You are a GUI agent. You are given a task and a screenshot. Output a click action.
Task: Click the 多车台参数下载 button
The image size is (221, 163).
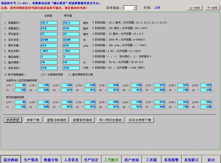click(140, 120)
